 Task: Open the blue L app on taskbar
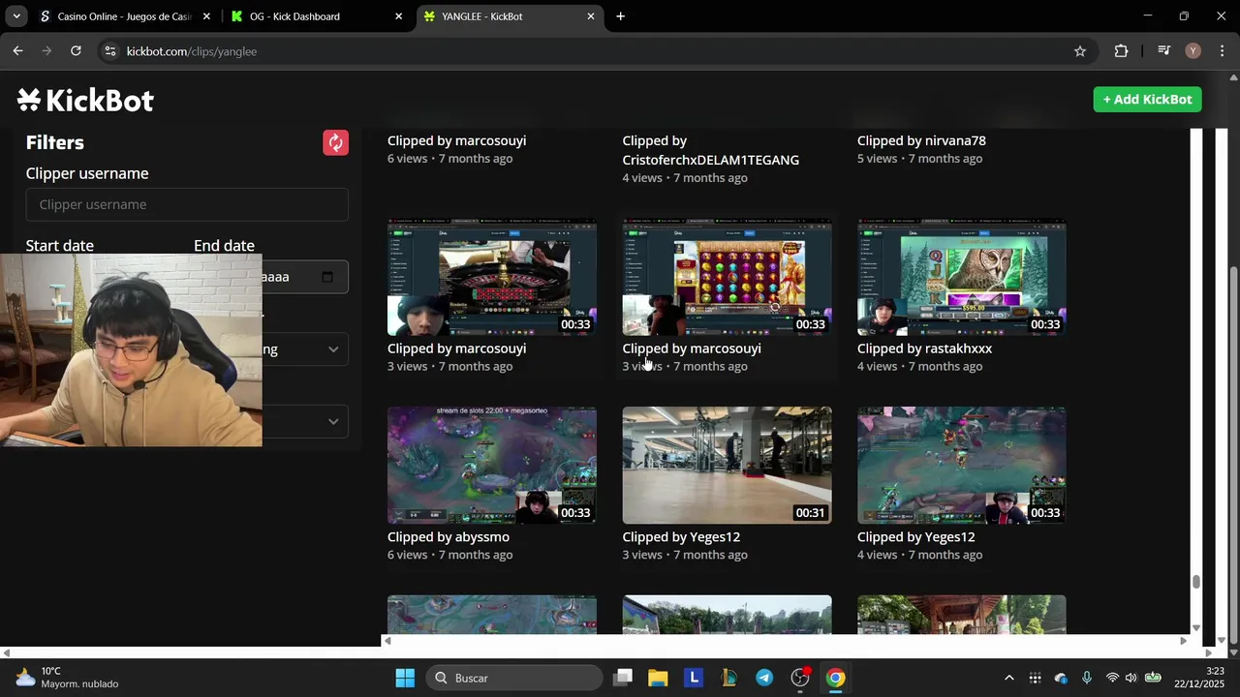click(694, 678)
